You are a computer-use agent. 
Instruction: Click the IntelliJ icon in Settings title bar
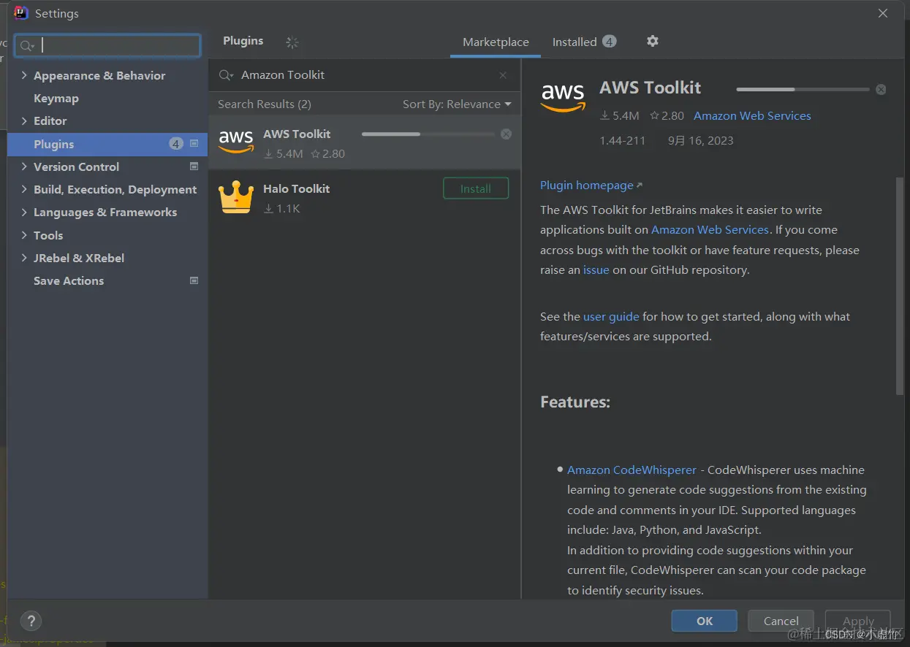(x=20, y=13)
